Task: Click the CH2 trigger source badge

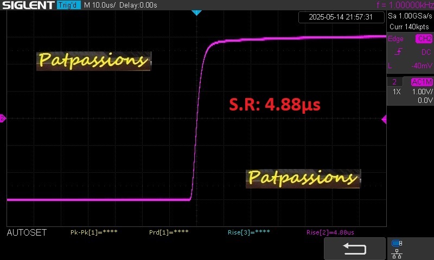Action: click(x=424, y=38)
